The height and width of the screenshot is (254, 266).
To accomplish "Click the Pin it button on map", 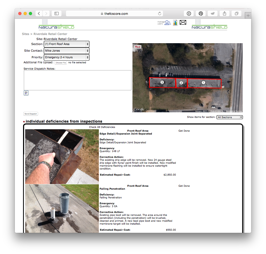I will click(x=138, y=47).
